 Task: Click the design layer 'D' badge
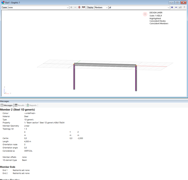[x=145, y=14]
